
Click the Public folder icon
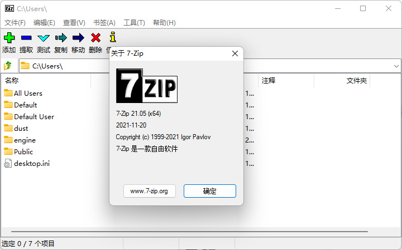(x=8, y=151)
